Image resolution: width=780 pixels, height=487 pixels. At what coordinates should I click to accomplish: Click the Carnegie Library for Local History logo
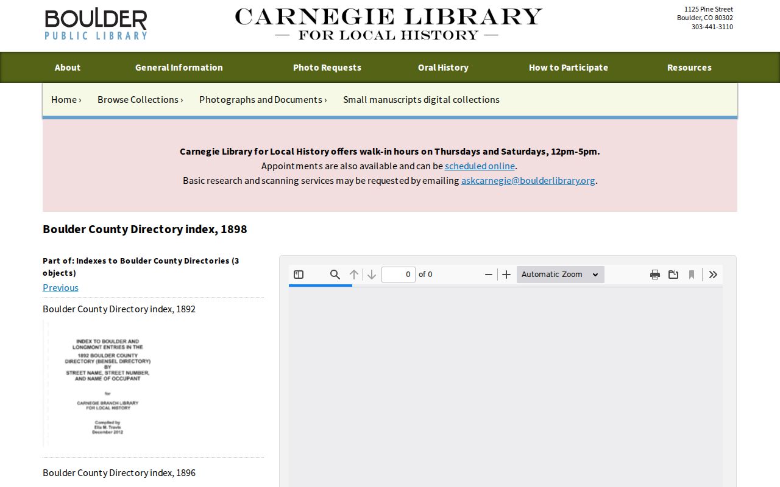(x=388, y=24)
